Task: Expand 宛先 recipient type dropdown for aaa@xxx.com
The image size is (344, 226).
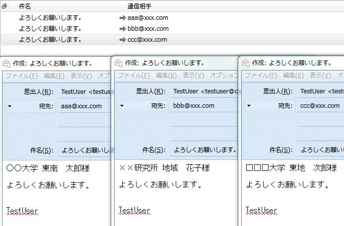Action: (31, 106)
